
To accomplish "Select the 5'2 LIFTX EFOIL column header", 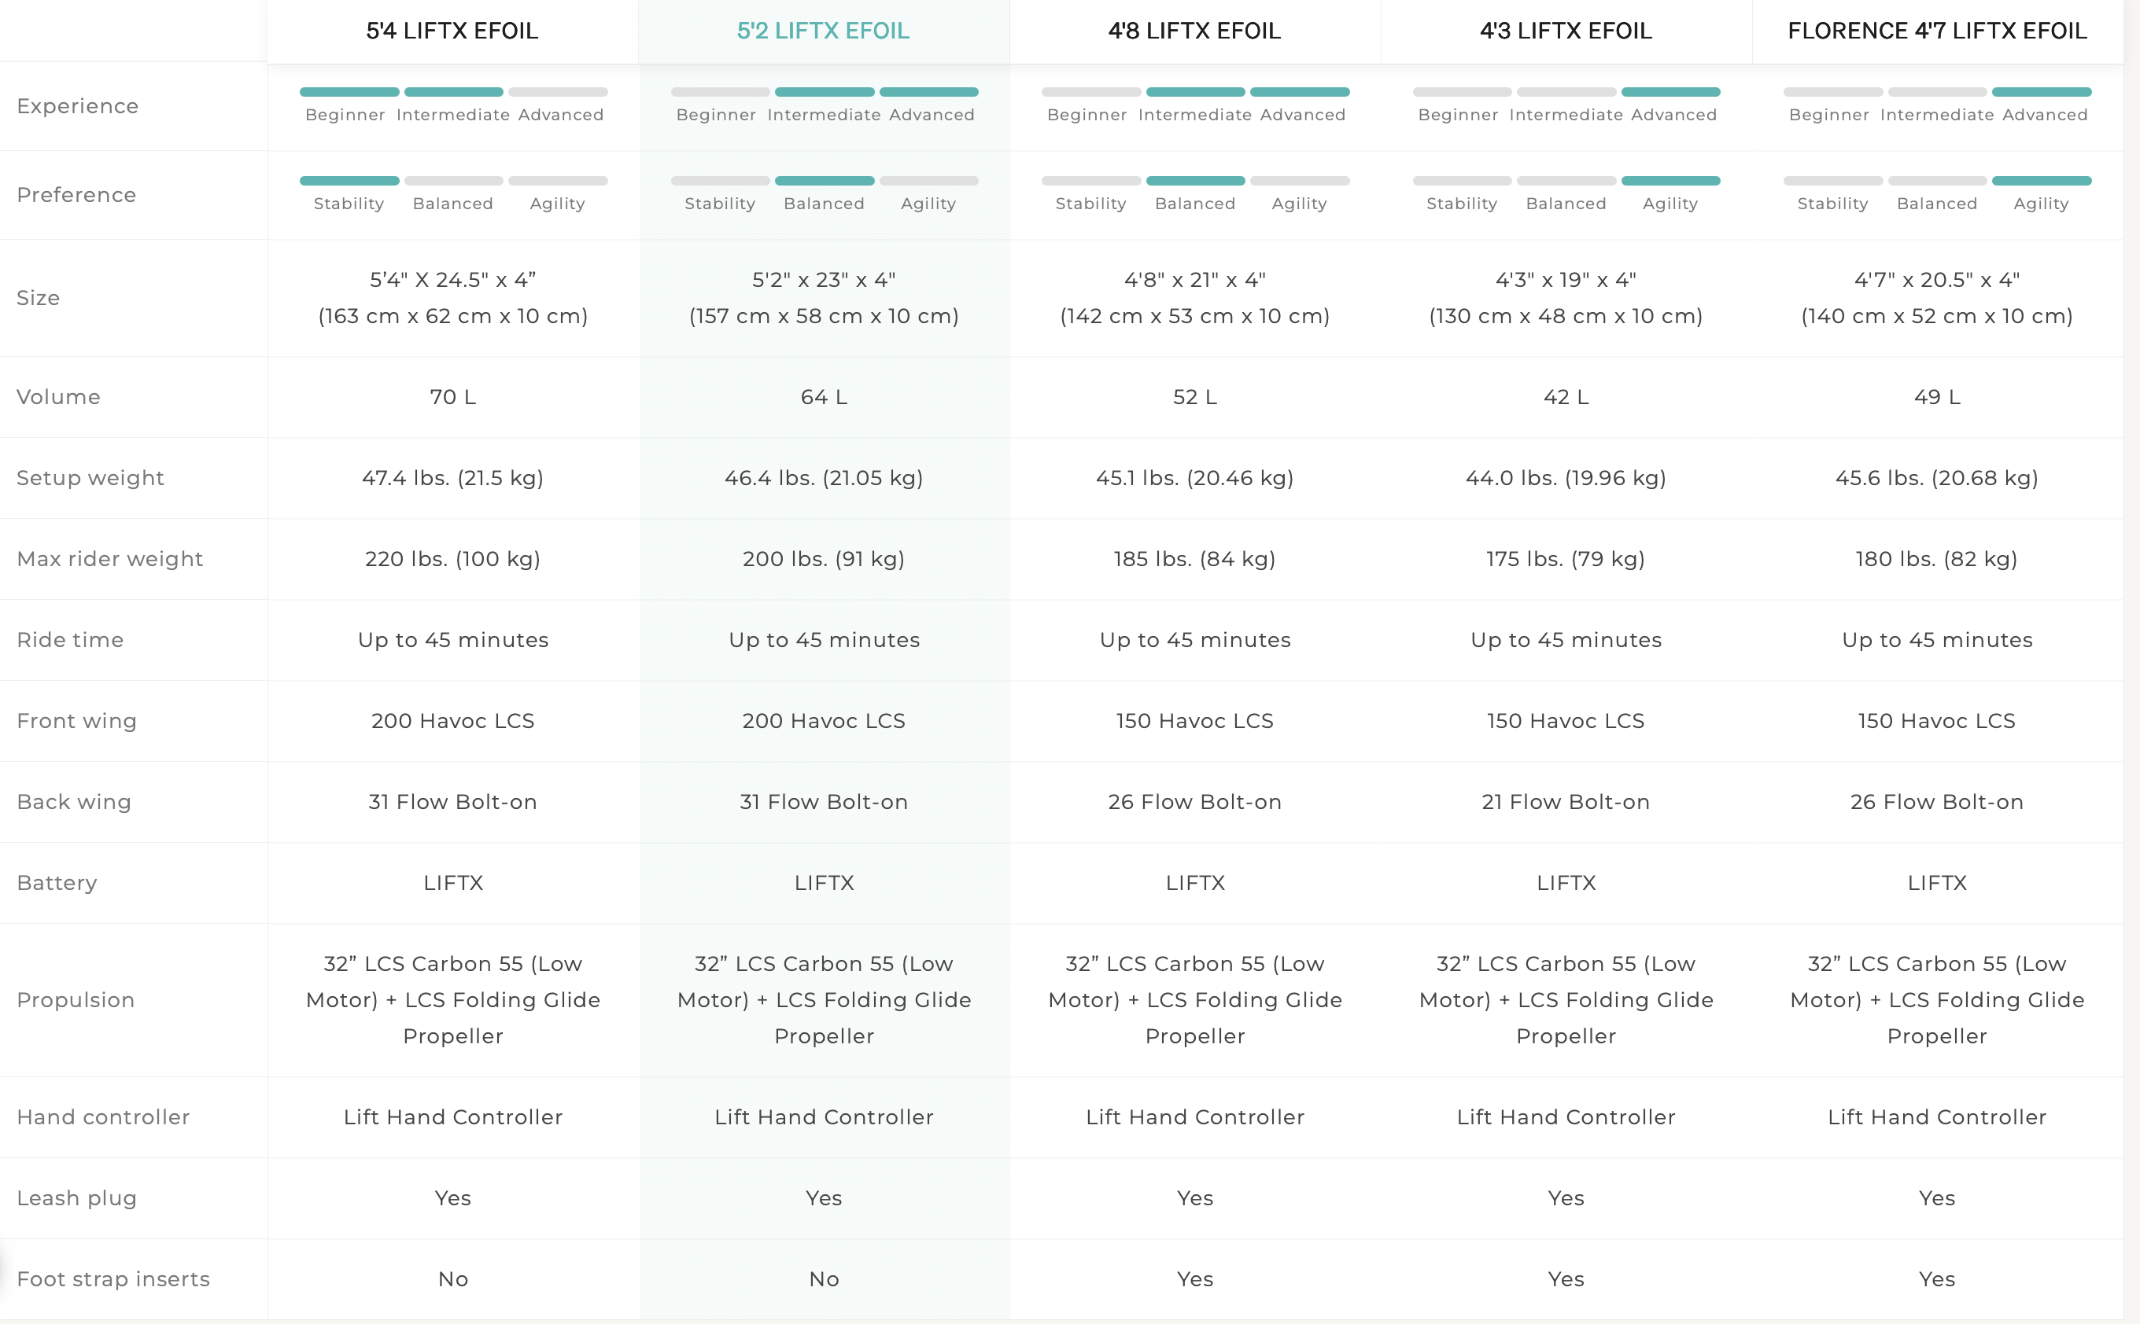I will coord(823,31).
